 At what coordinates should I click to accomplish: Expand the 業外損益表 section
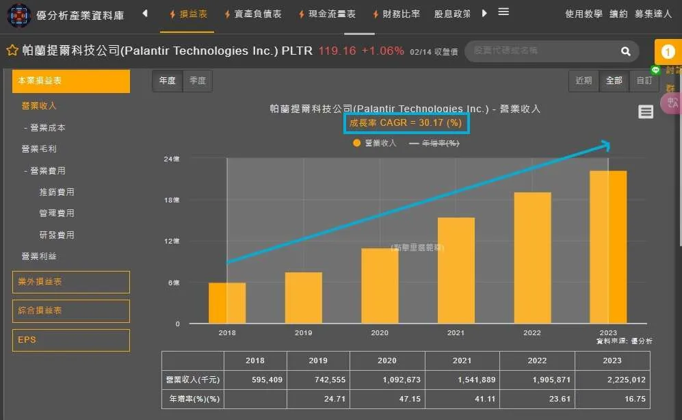click(71, 283)
